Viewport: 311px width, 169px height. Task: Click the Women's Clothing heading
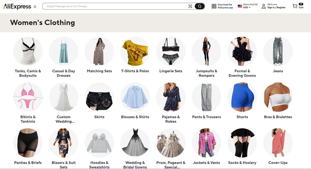43,22
